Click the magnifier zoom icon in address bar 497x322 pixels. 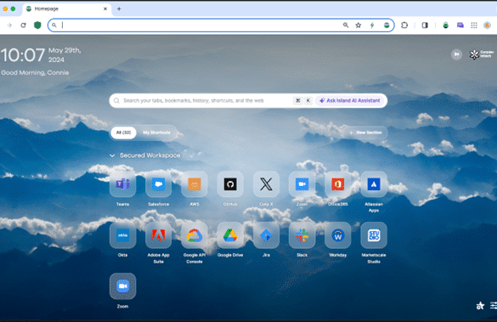(346, 25)
